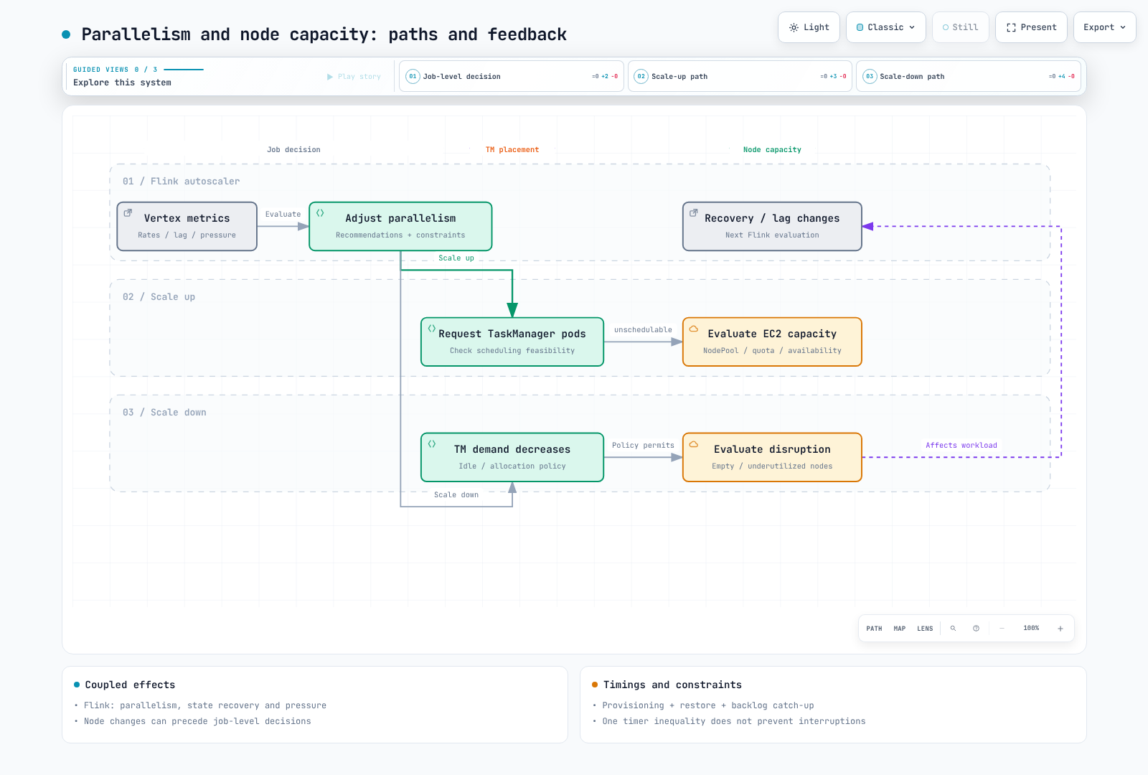Click the 'Affects workload' edge label
1148x775 pixels.
click(x=961, y=446)
